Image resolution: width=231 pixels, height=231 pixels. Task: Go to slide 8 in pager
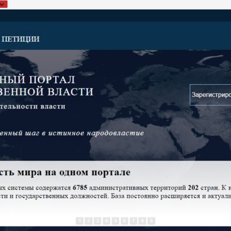(x=142, y=221)
